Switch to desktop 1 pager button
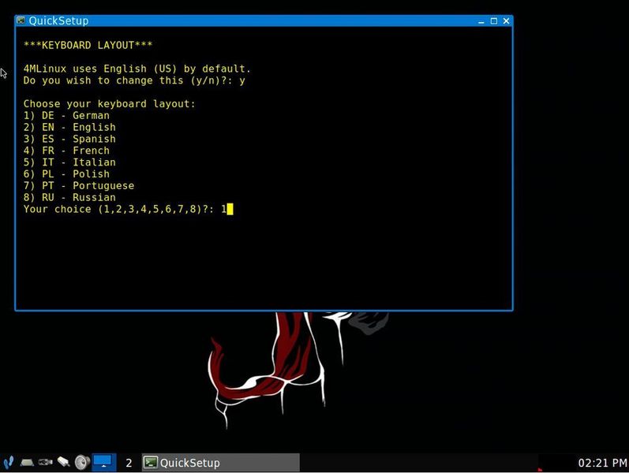Screen dimensions: 629x473 point(104,463)
